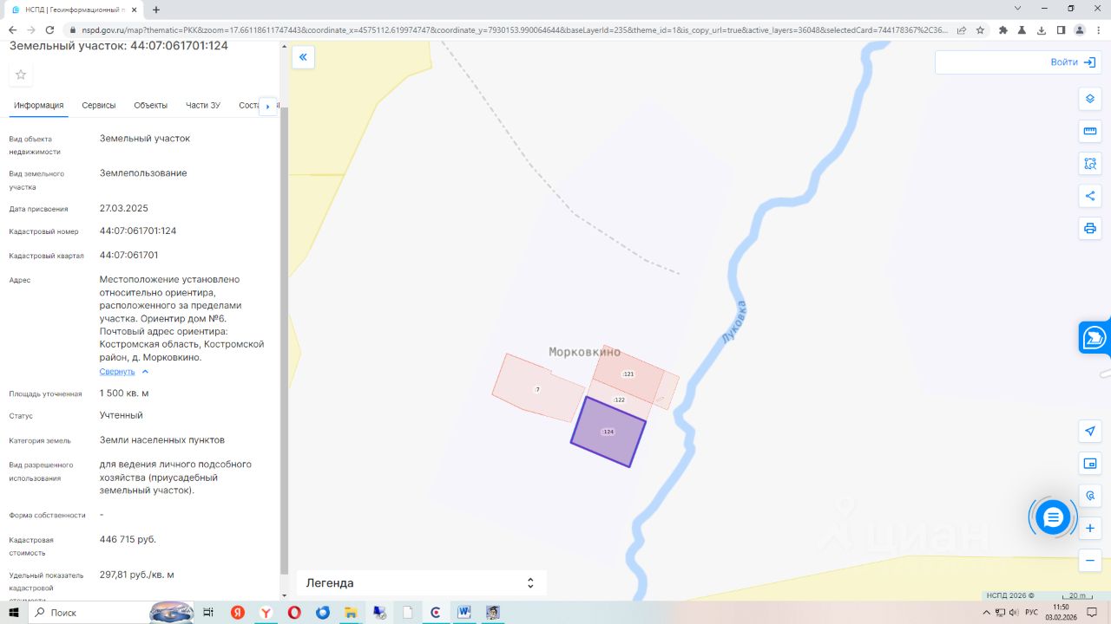Open File Explorer from taskbar
This screenshot has width=1111, height=624.
point(351,613)
